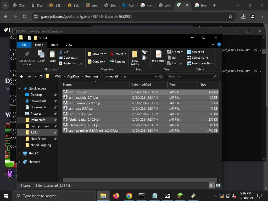Cut the selected files

pyautogui.click(x=64, y=52)
